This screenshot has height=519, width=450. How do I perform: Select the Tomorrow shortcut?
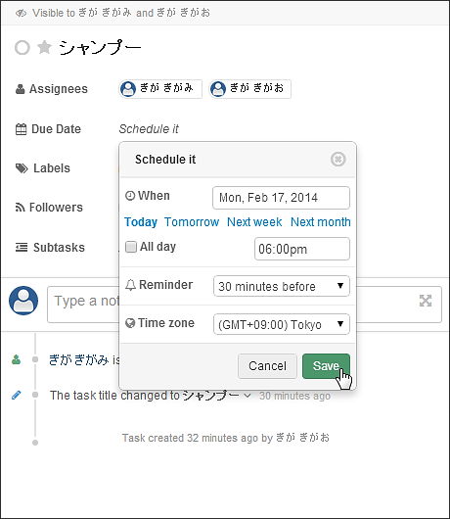pos(192,222)
